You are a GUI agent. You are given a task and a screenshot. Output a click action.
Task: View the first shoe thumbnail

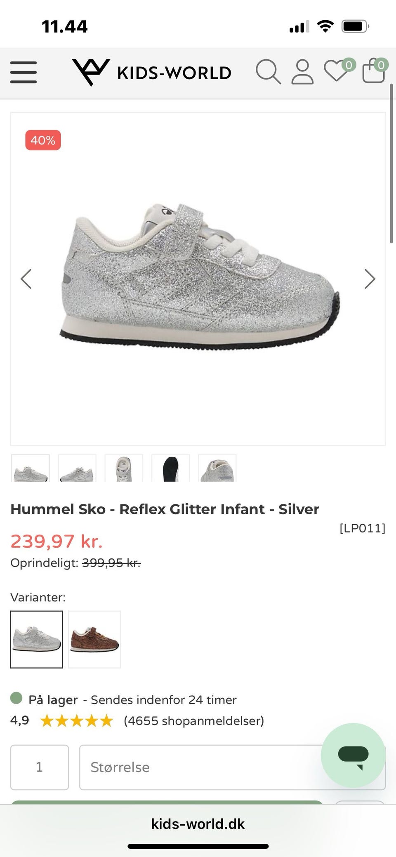[31, 468]
